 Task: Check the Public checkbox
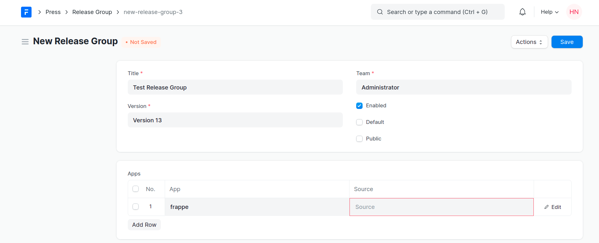click(x=359, y=139)
